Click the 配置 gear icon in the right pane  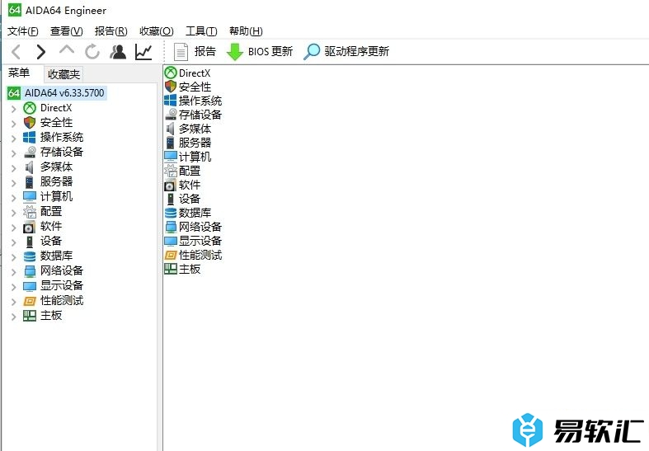171,171
